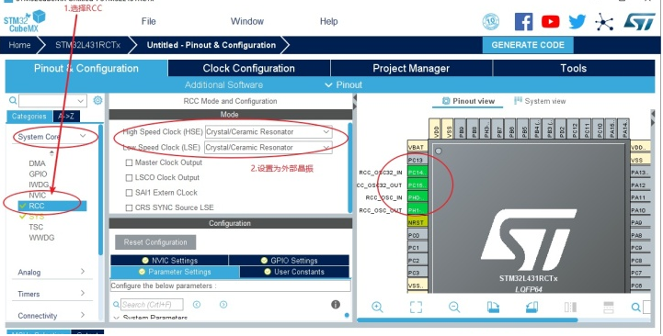Switch to System view tab

click(x=540, y=101)
